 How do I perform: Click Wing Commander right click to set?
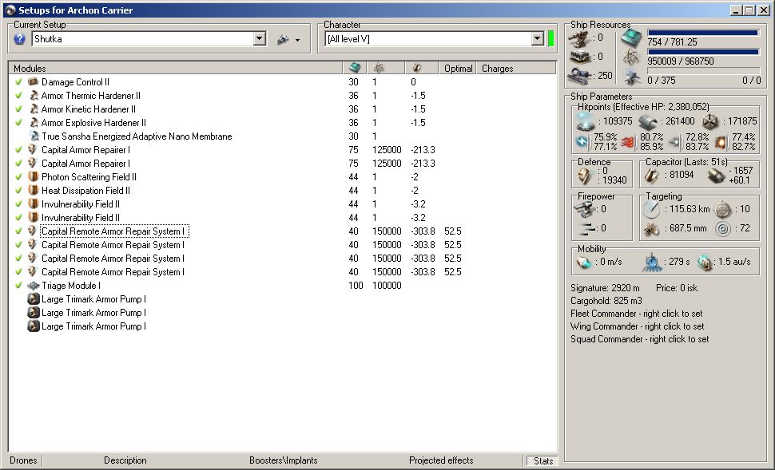coord(637,326)
